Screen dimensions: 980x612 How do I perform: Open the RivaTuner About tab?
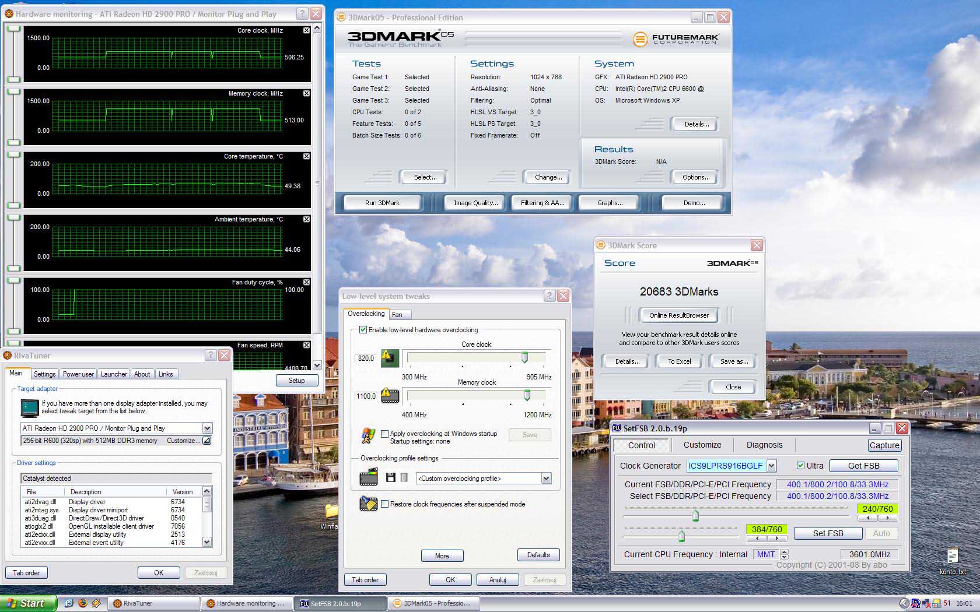pyautogui.click(x=142, y=374)
